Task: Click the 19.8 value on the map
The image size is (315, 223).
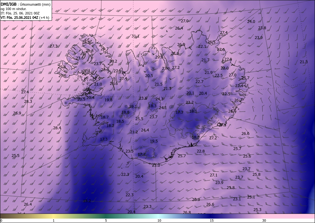Action: 108,100
